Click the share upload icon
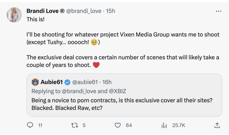 pos(216,125)
